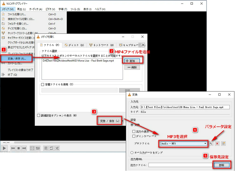Click the Stop playback button

(18, 148)
